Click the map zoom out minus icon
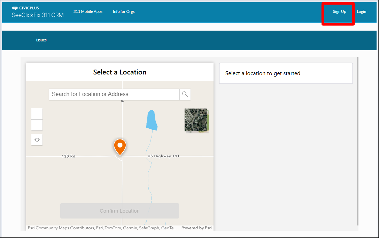379x238 pixels. point(37,125)
